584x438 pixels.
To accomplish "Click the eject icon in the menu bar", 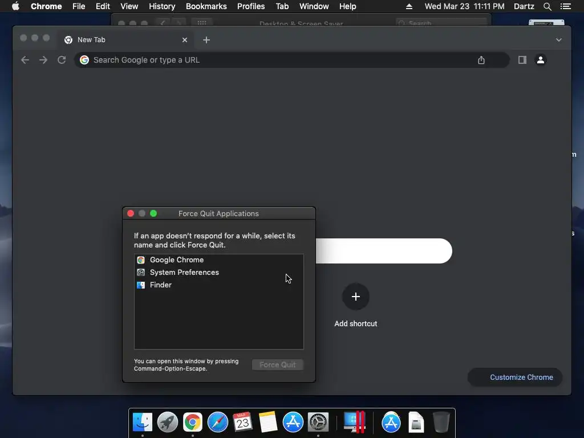I will coord(409,6).
